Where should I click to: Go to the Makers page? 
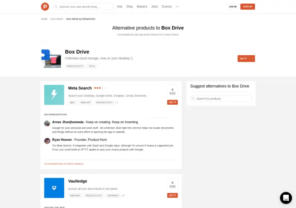pyautogui.click(x=142, y=6)
